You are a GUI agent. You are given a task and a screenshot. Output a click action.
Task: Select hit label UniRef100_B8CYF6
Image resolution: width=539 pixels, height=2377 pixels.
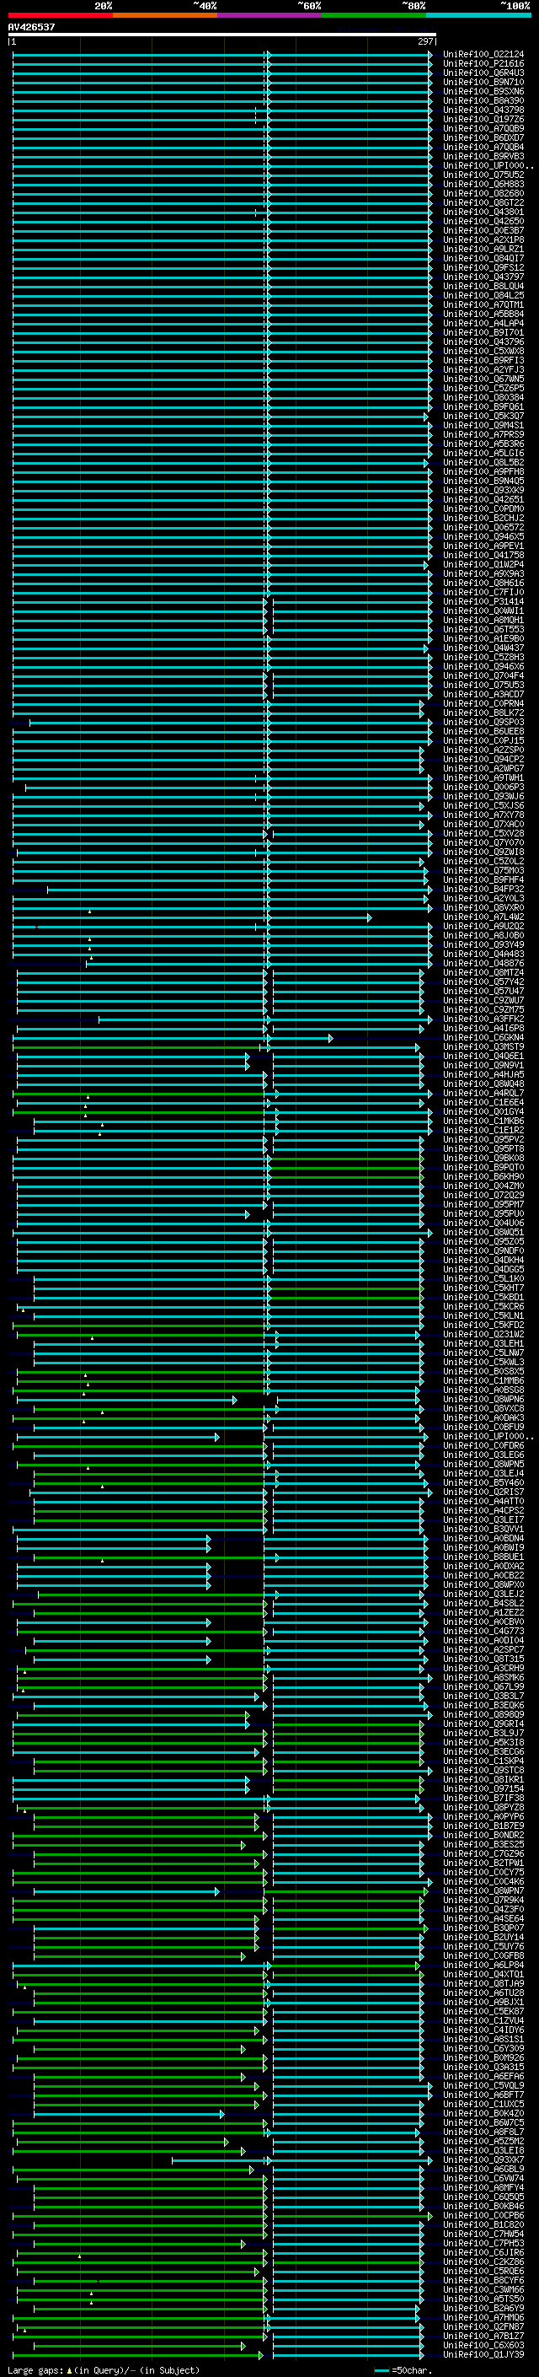coord(483,2282)
